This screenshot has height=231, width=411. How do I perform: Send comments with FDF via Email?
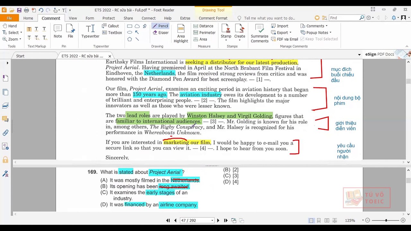click(x=284, y=39)
